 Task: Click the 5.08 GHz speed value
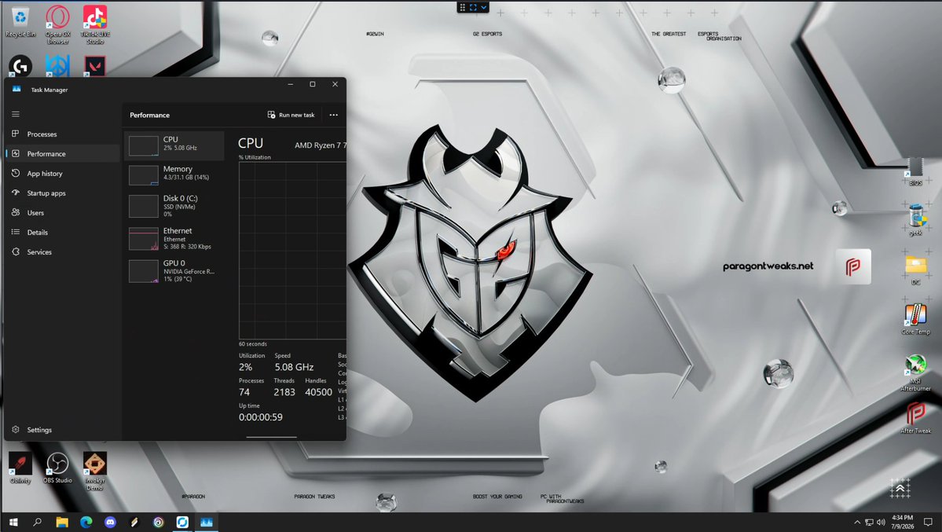click(x=295, y=367)
